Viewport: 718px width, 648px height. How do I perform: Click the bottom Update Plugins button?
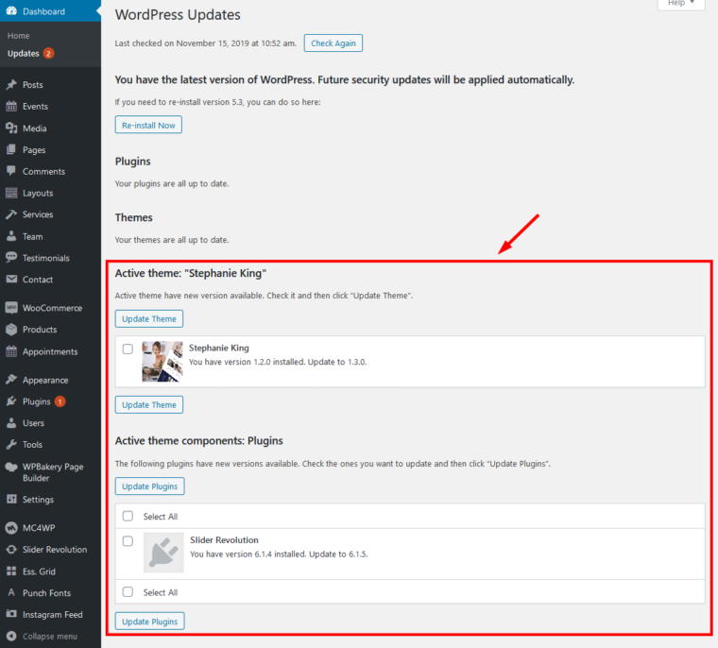pyautogui.click(x=149, y=621)
